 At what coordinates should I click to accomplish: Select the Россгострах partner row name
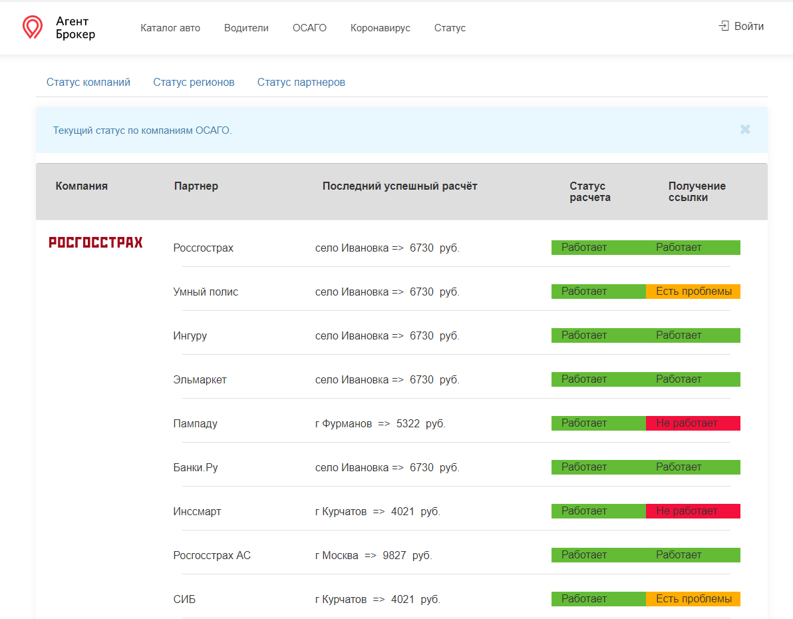click(204, 248)
